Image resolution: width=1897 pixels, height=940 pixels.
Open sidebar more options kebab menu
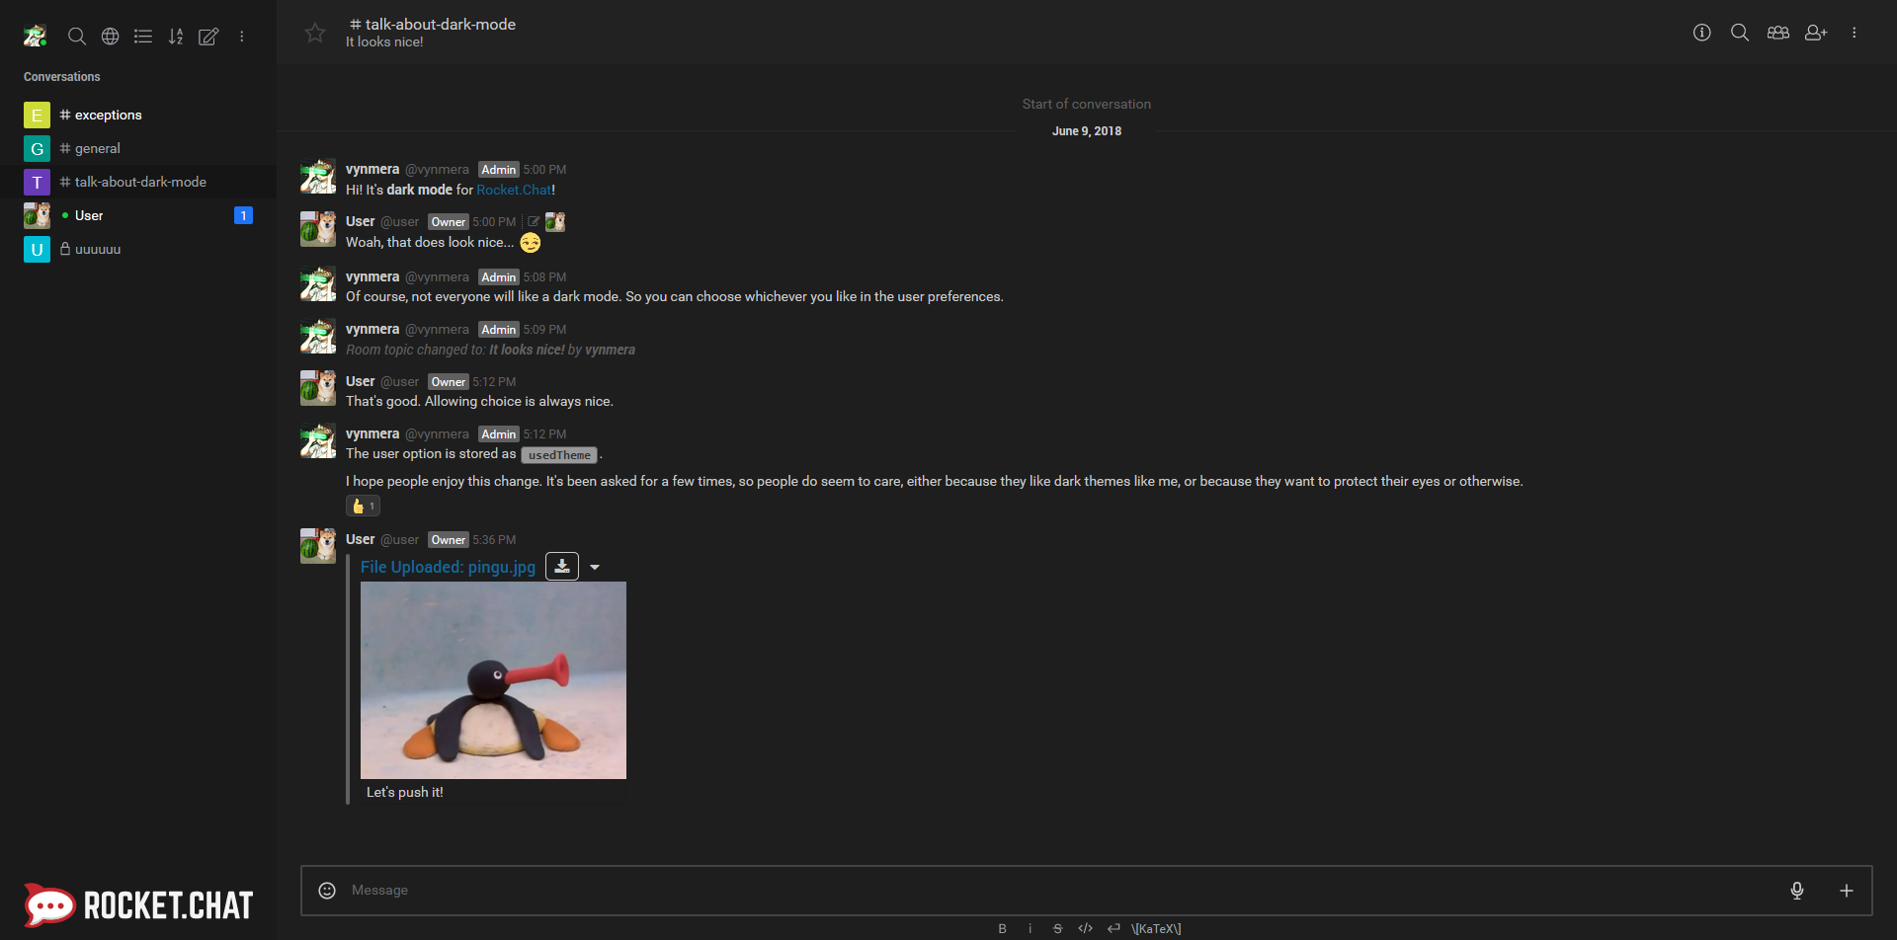pyautogui.click(x=242, y=37)
